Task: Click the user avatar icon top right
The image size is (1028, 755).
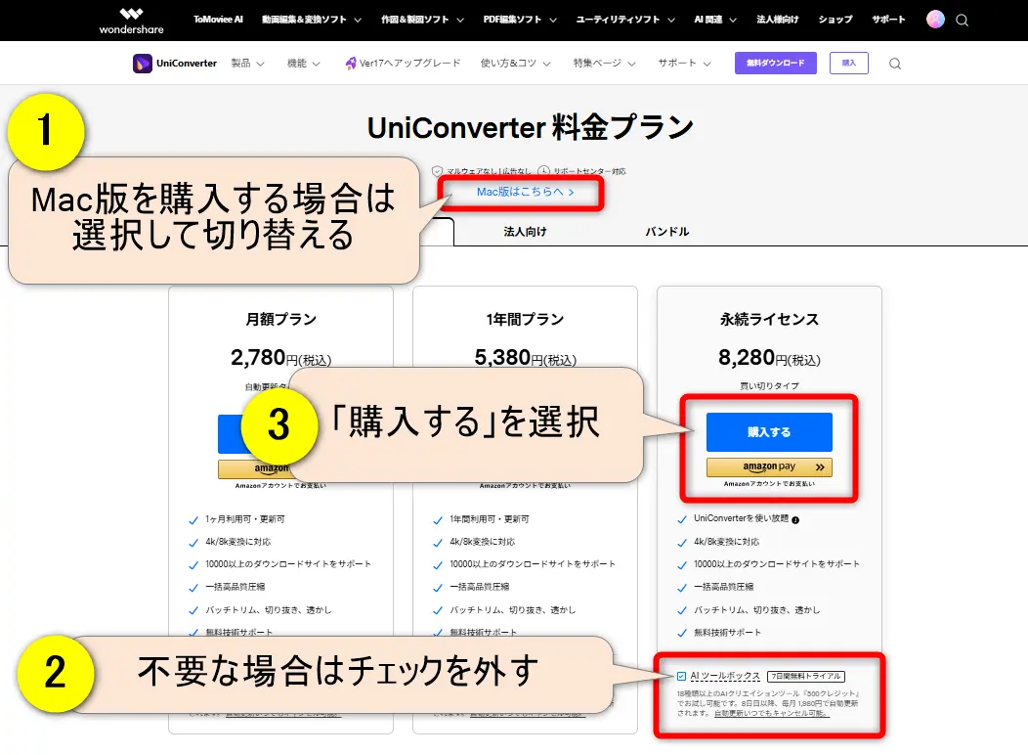Action: [x=936, y=20]
